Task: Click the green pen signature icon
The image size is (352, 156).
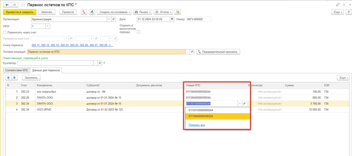Action: (92, 12)
